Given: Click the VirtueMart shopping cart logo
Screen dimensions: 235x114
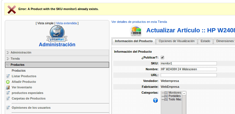Looking at the screenshot, I should [x=57, y=34].
